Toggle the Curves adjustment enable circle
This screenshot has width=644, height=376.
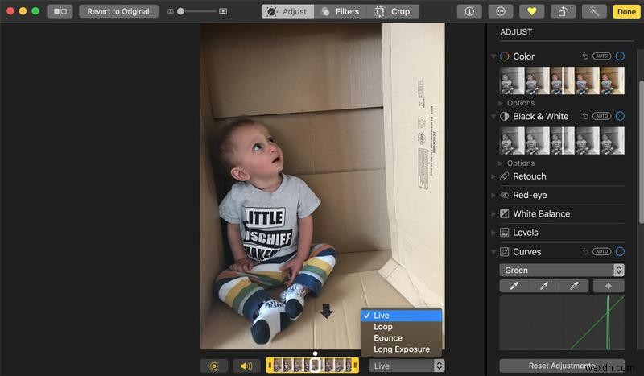pos(620,251)
